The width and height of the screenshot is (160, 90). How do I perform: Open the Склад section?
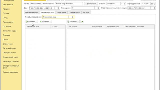5,18
